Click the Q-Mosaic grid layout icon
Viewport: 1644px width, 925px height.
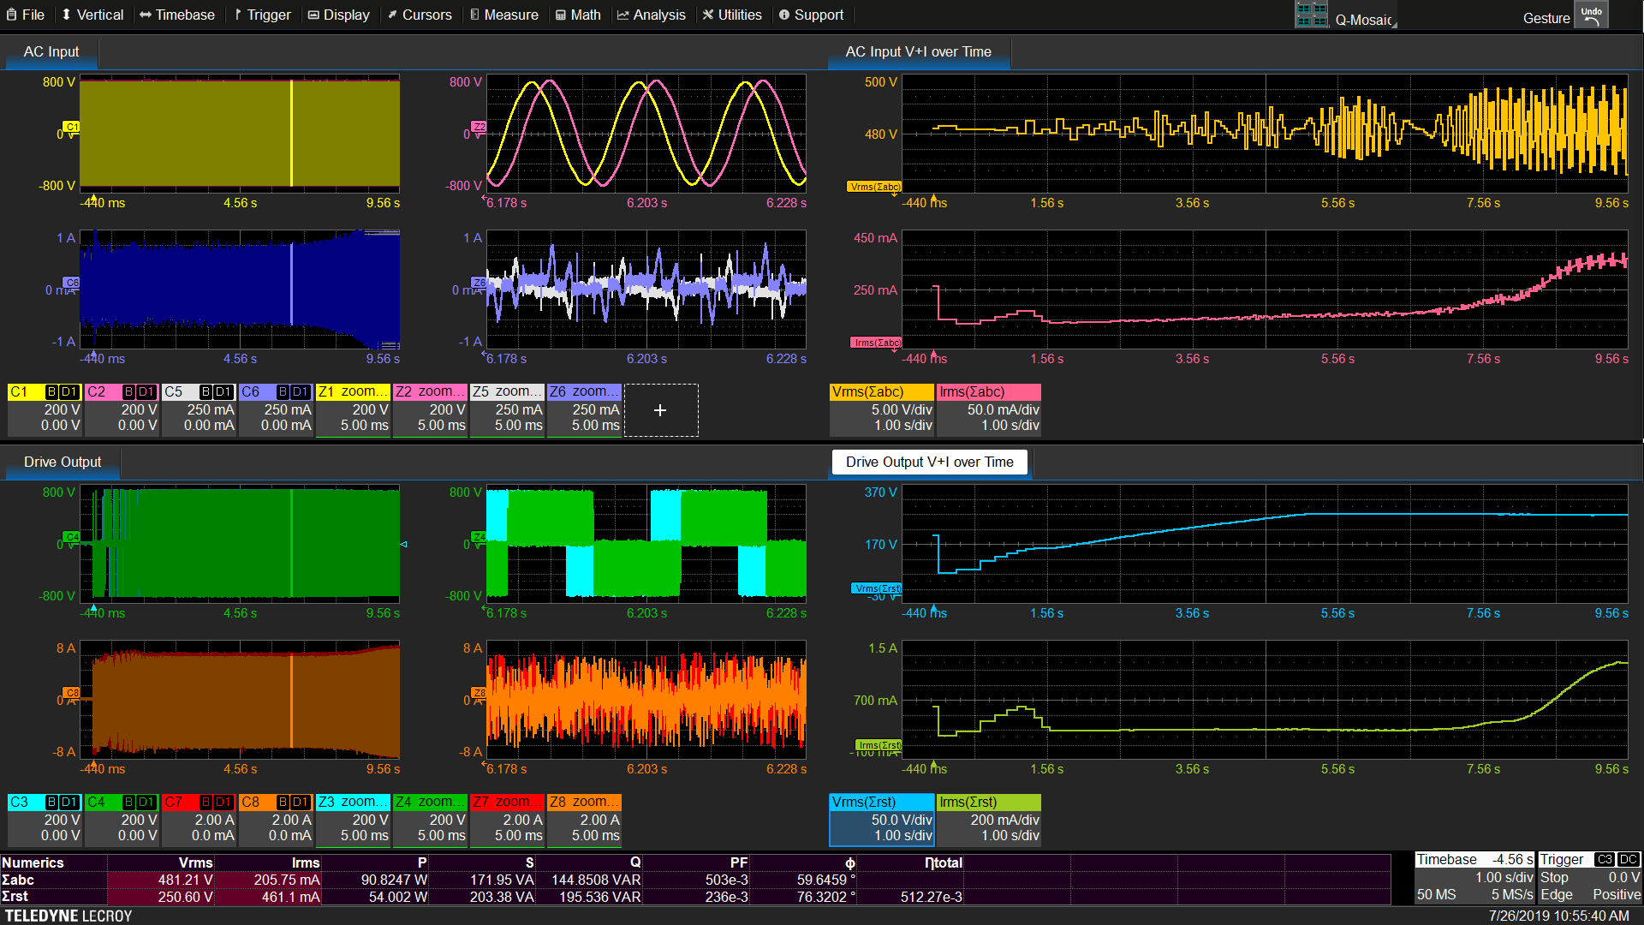click(1311, 15)
